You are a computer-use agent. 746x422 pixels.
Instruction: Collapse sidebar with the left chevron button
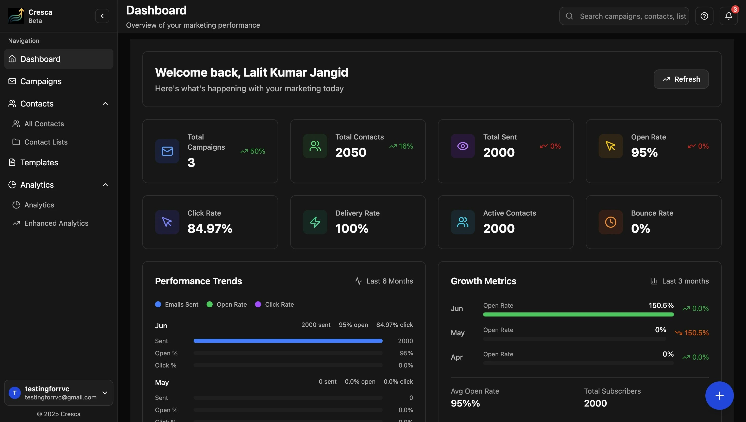click(102, 16)
